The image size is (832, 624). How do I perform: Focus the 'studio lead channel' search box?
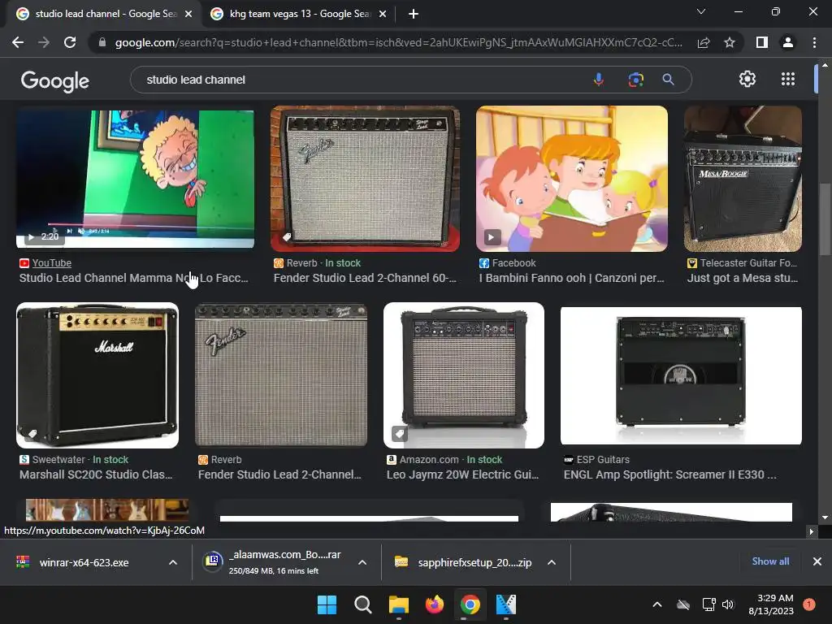(361, 80)
